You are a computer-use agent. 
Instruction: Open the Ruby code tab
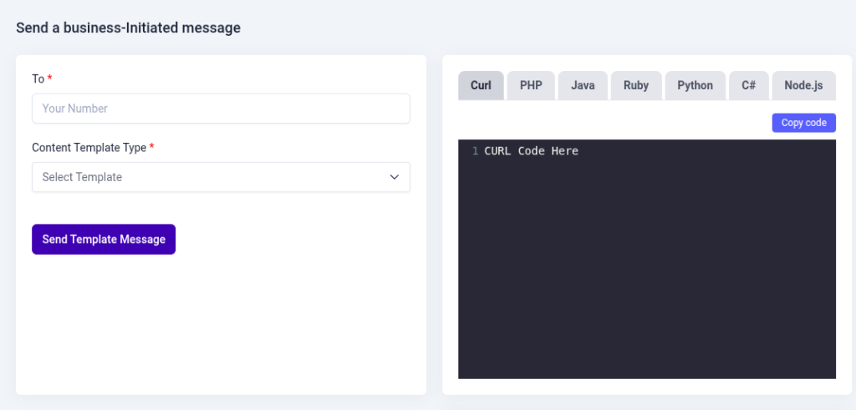tap(636, 85)
